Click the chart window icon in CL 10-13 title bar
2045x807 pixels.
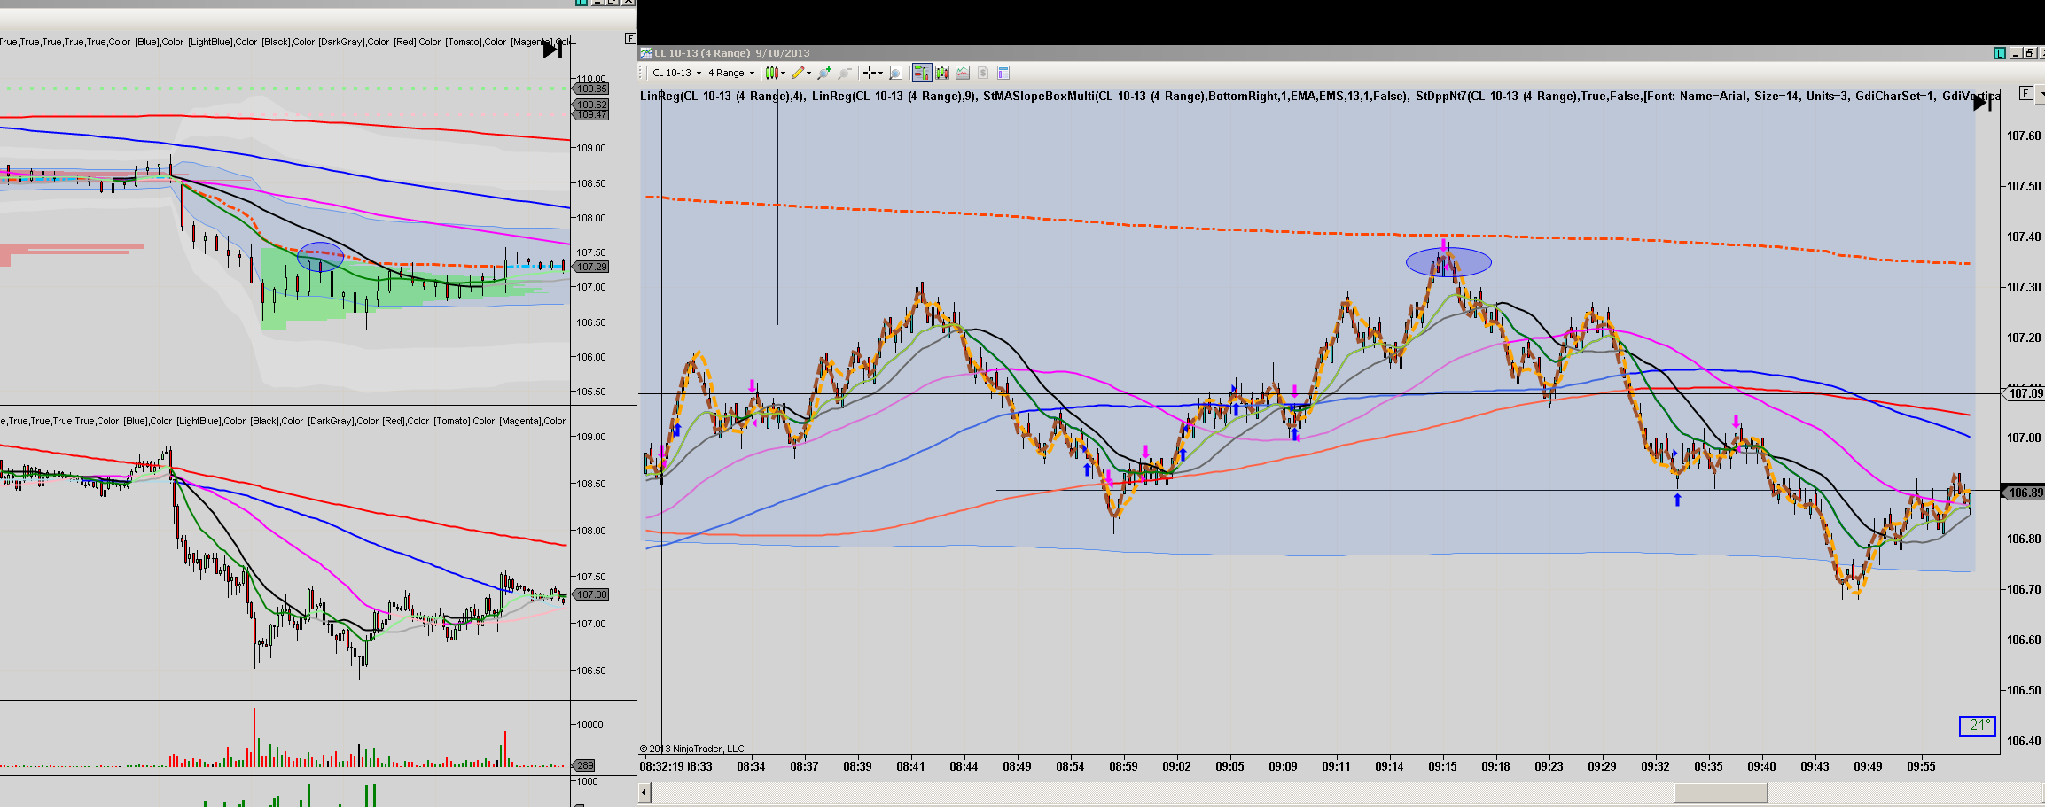click(646, 53)
